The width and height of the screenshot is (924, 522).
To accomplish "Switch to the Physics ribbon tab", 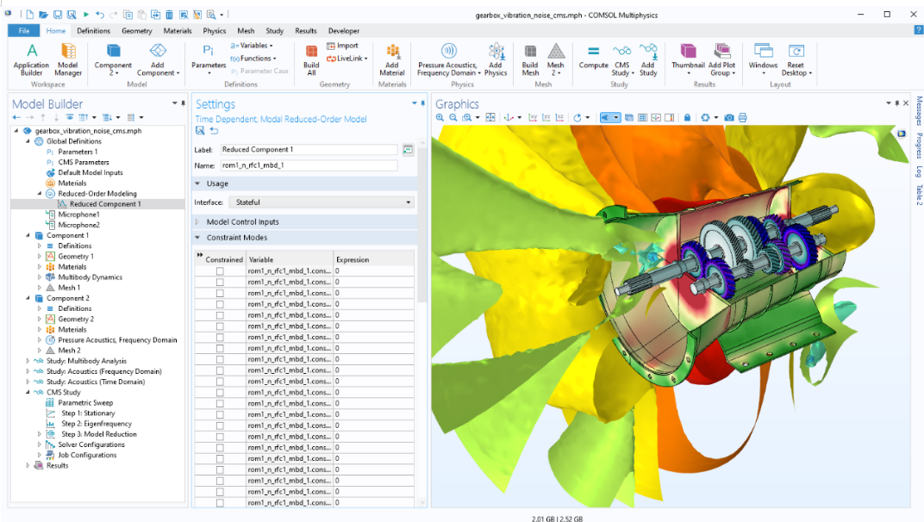I will pos(214,31).
